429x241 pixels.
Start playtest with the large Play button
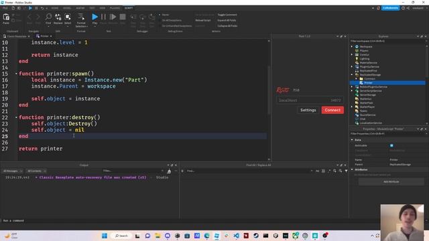(x=95, y=17)
